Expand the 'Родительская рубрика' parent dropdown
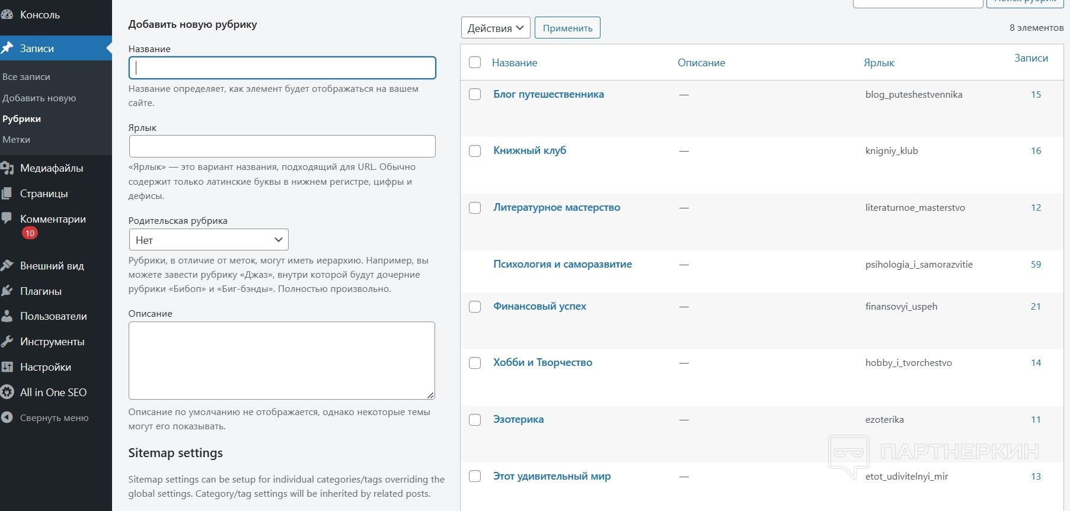Viewport: 1070px width, 511px height. [208, 240]
